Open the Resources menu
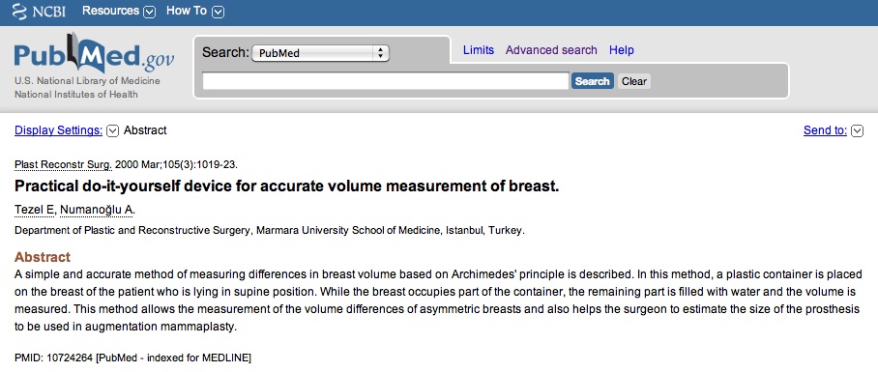 [111, 11]
